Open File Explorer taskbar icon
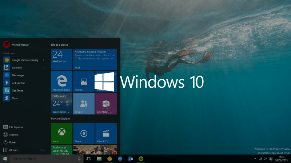The height and width of the screenshot is (163, 291). [99, 159]
